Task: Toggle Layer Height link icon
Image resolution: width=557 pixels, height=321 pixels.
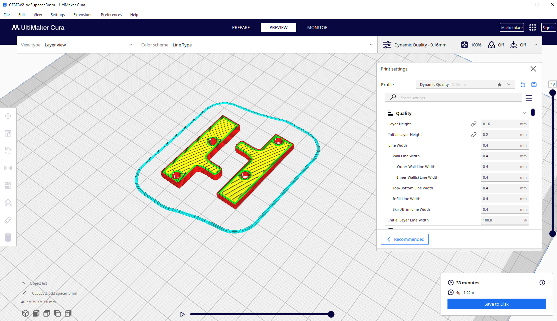Action: pos(474,124)
